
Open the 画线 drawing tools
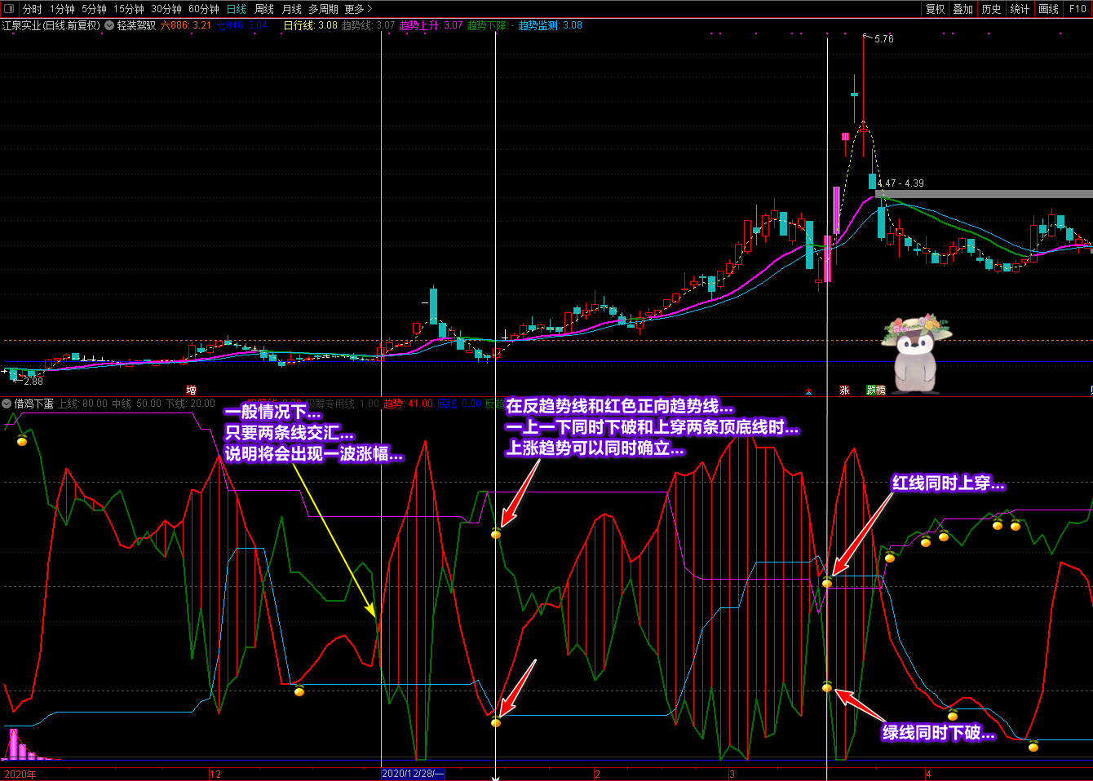point(1048,9)
